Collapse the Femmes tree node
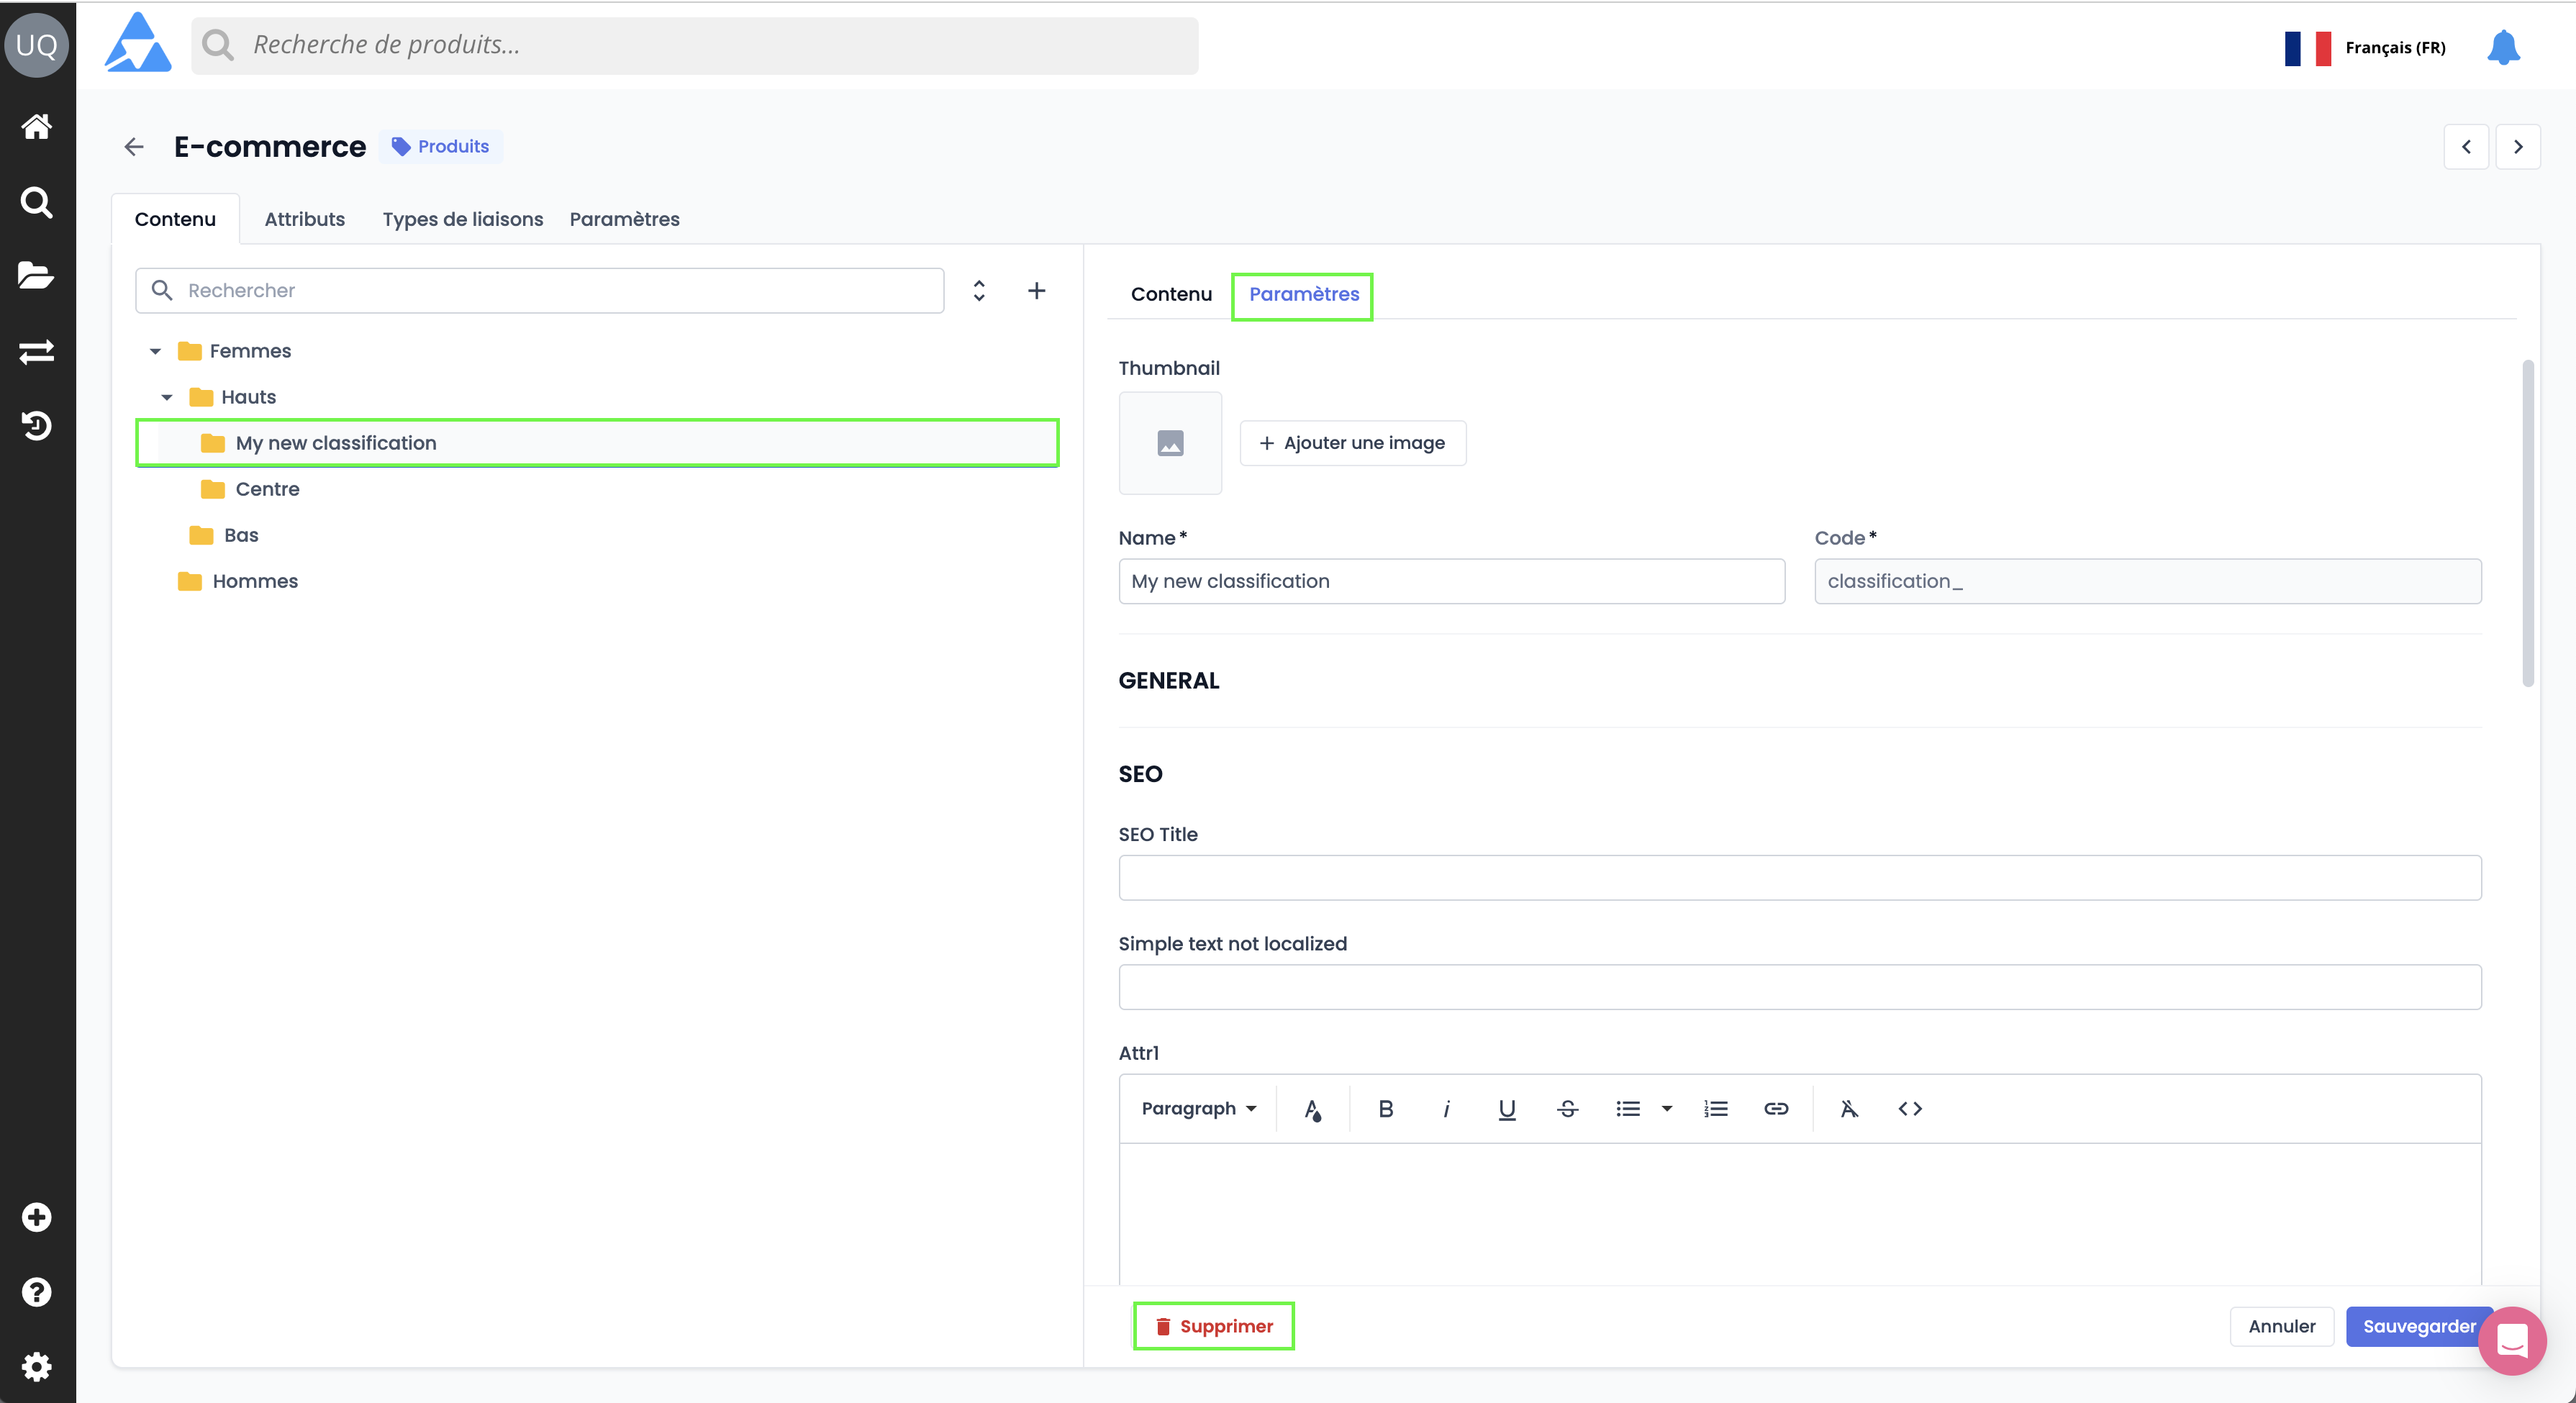 (155, 351)
